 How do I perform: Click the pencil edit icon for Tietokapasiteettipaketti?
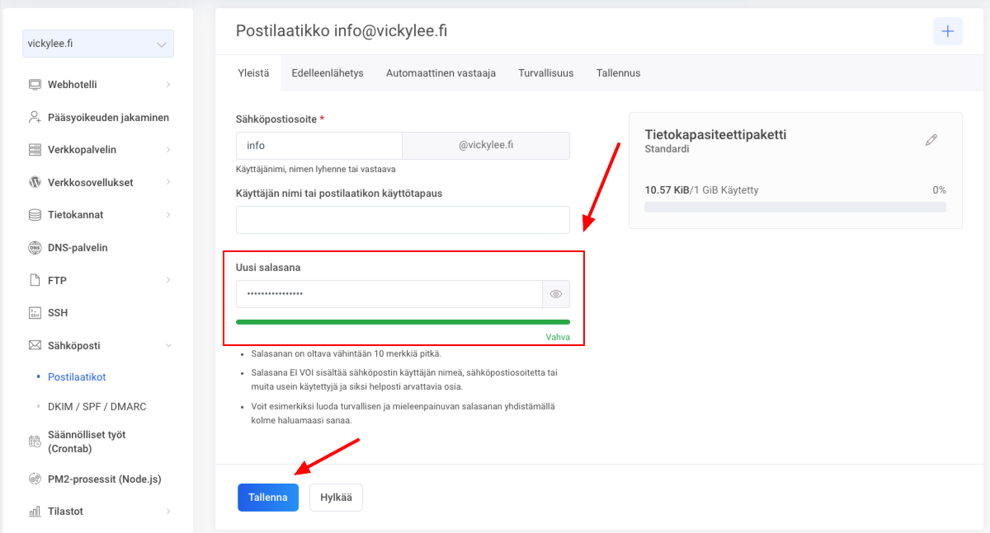931,140
